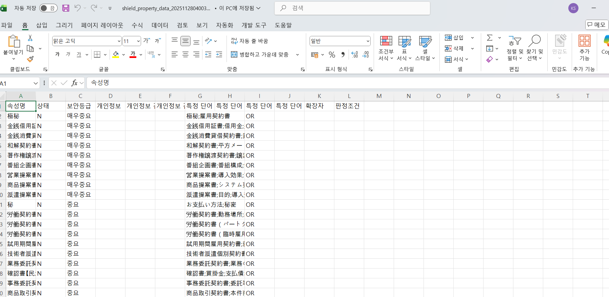Switch to the 데이터 ribbon tab
609x297 pixels.
160,25
